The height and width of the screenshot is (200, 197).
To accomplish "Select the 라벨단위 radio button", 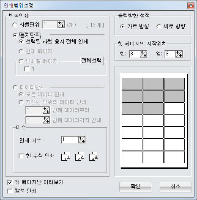I will coord(15,25).
